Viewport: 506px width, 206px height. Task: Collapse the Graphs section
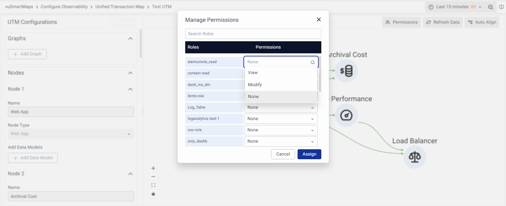point(130,39)
